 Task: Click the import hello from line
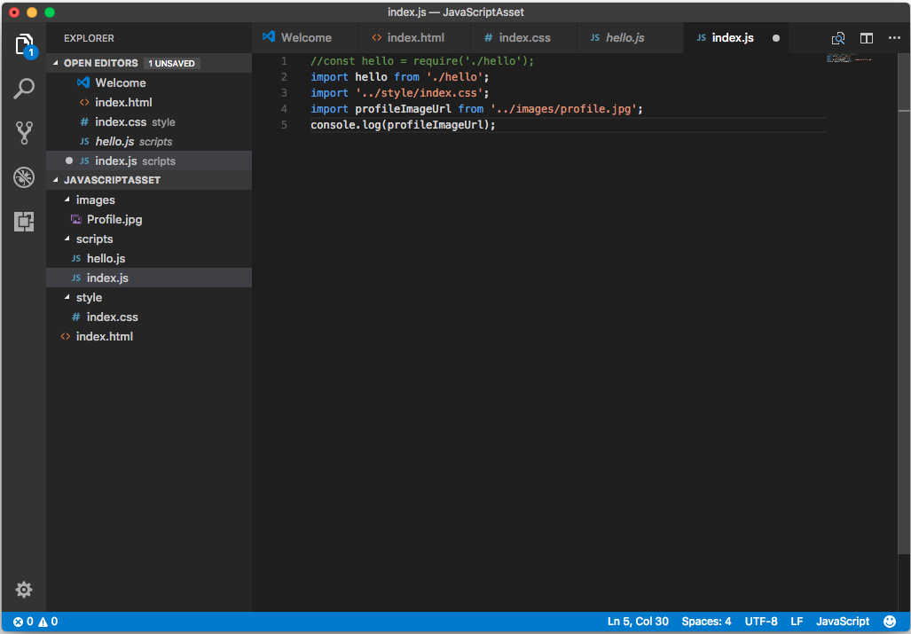click(x=400, y=77)
